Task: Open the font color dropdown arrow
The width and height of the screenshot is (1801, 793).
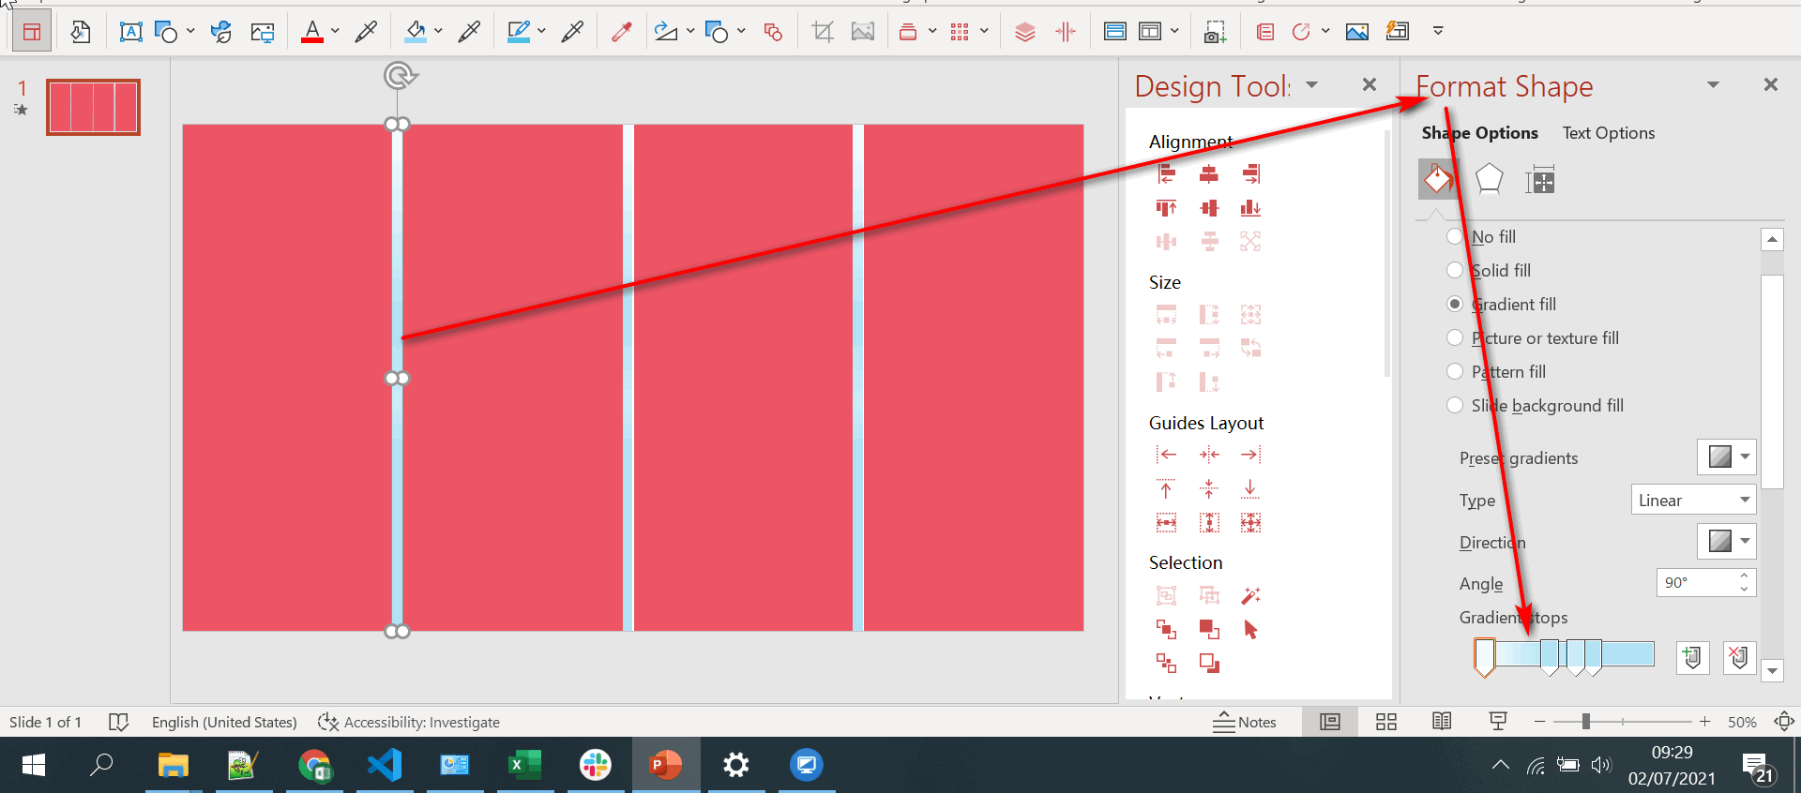Action: 335,32
